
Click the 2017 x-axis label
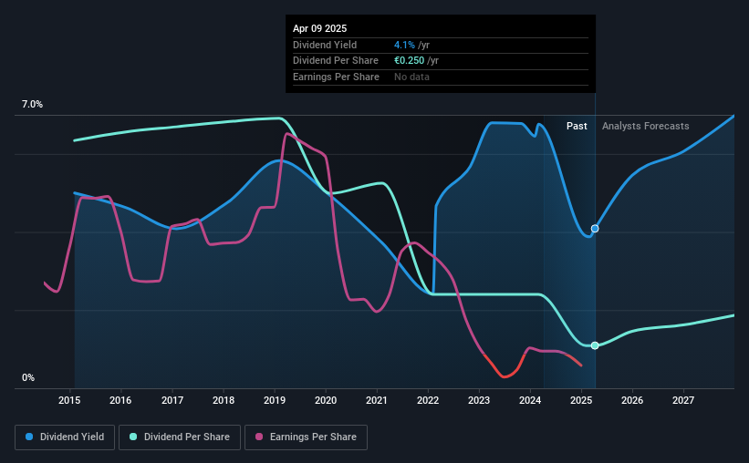172,400
